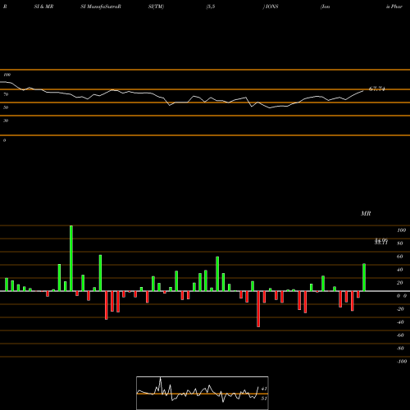Image resolution: width=410 pixels, height=410 pixels.
Task: Click the 'SI MunafaSutraR' header text
Action: (101, 7)
